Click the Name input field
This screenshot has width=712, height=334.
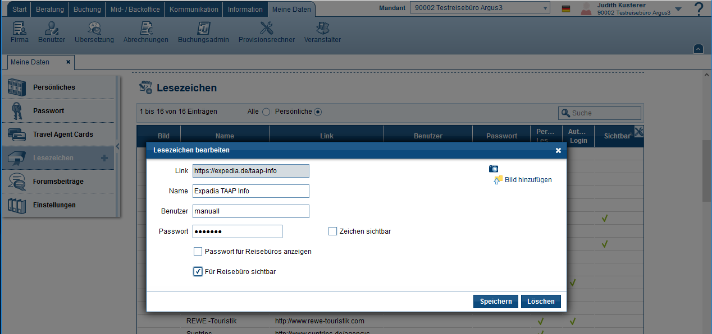pos(250,191)
